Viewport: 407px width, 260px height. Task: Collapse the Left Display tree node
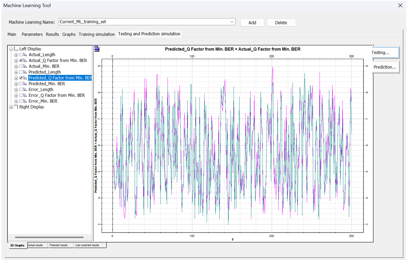click(11, 49)
